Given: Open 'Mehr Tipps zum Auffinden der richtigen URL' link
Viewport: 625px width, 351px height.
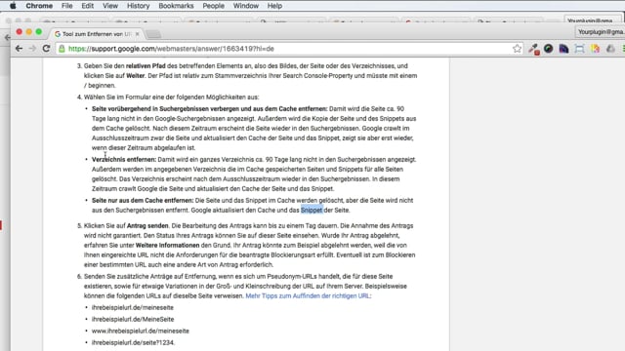Looking at the screenshot, I should click(x=308, y=295).
